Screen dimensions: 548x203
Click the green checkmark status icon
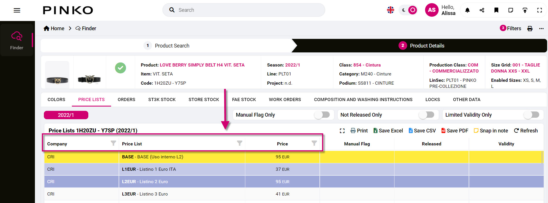(120, 68)
